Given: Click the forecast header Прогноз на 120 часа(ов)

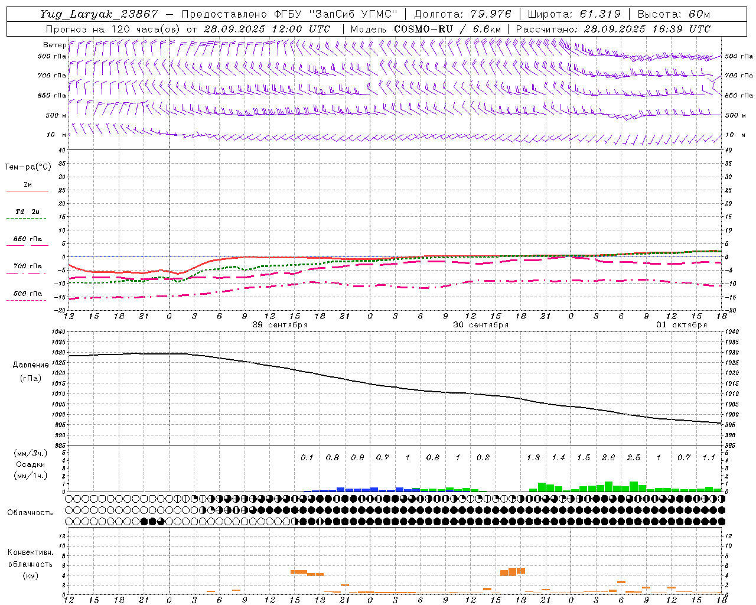Looking at the screenshot, I should [113, 29].
